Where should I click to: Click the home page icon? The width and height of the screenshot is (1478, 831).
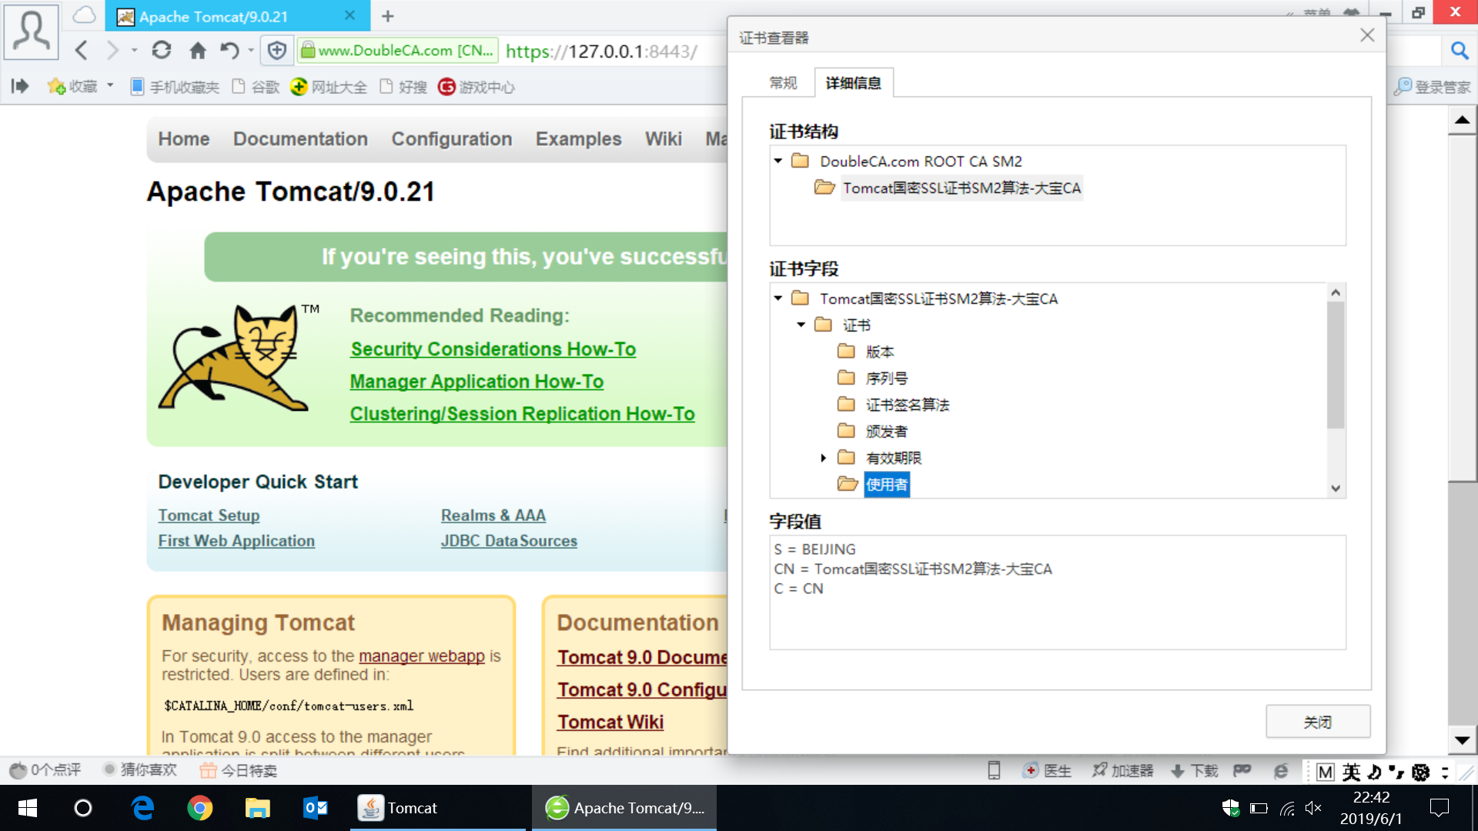click(x=198, y=51)
